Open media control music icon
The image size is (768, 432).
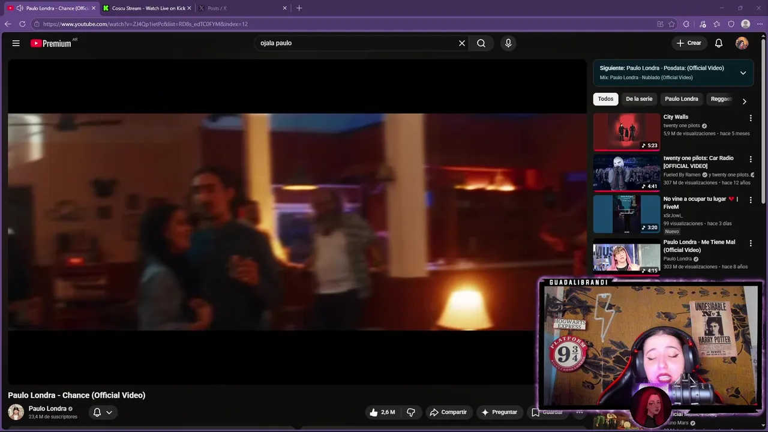[x=703, y=24]
